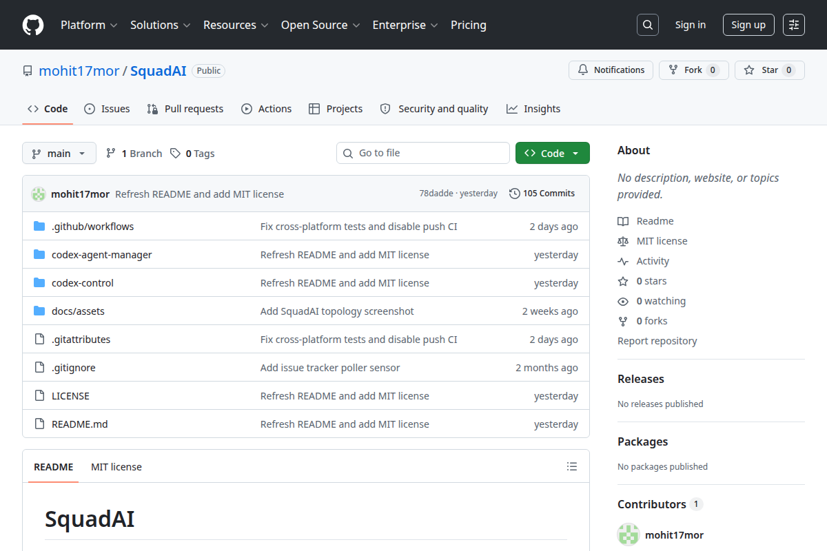Open commit history clock icon
Viewport: 827px width, 551px height.
pyautogui.click(x=515, y=194)
